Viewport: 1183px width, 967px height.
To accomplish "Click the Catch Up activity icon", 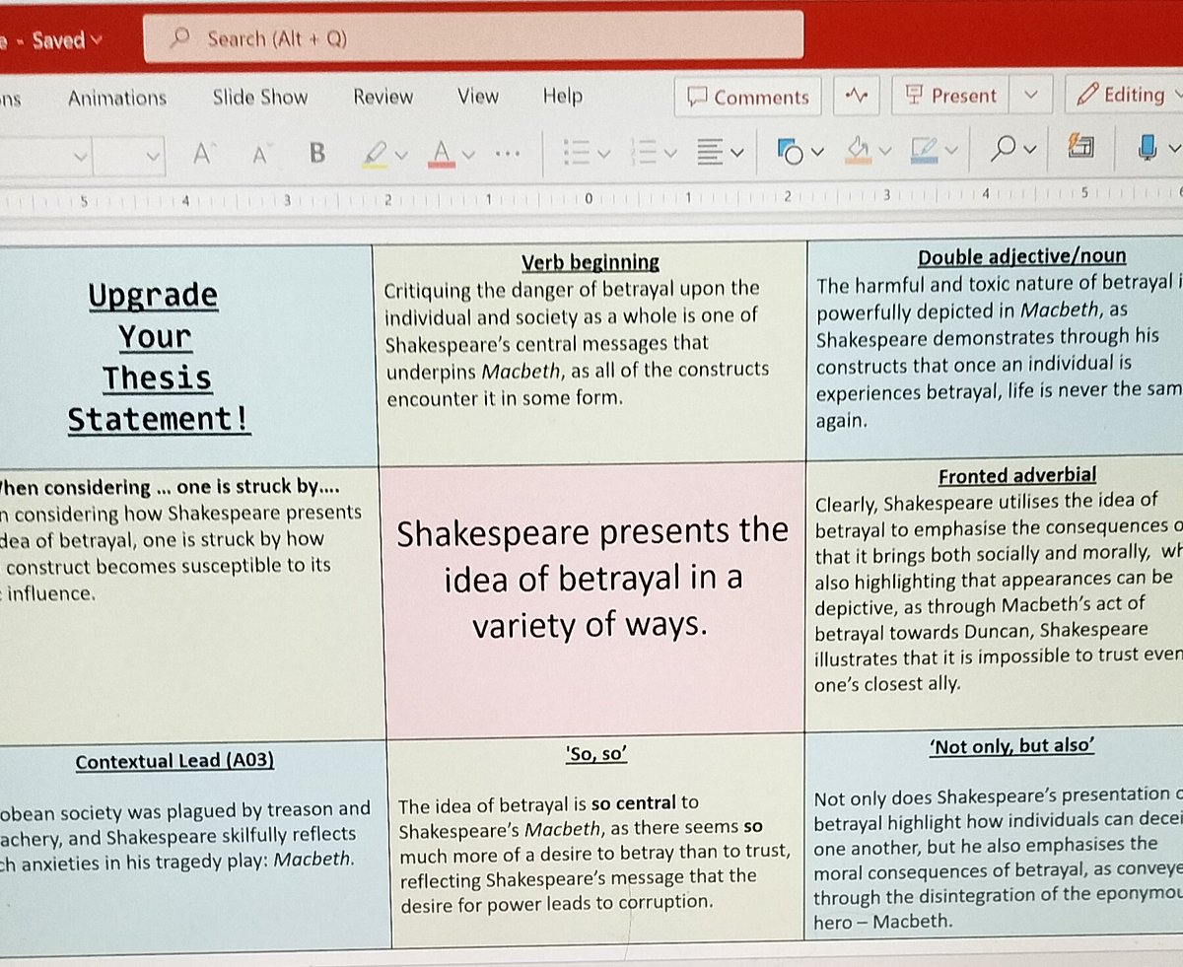I will pos(856,97).
